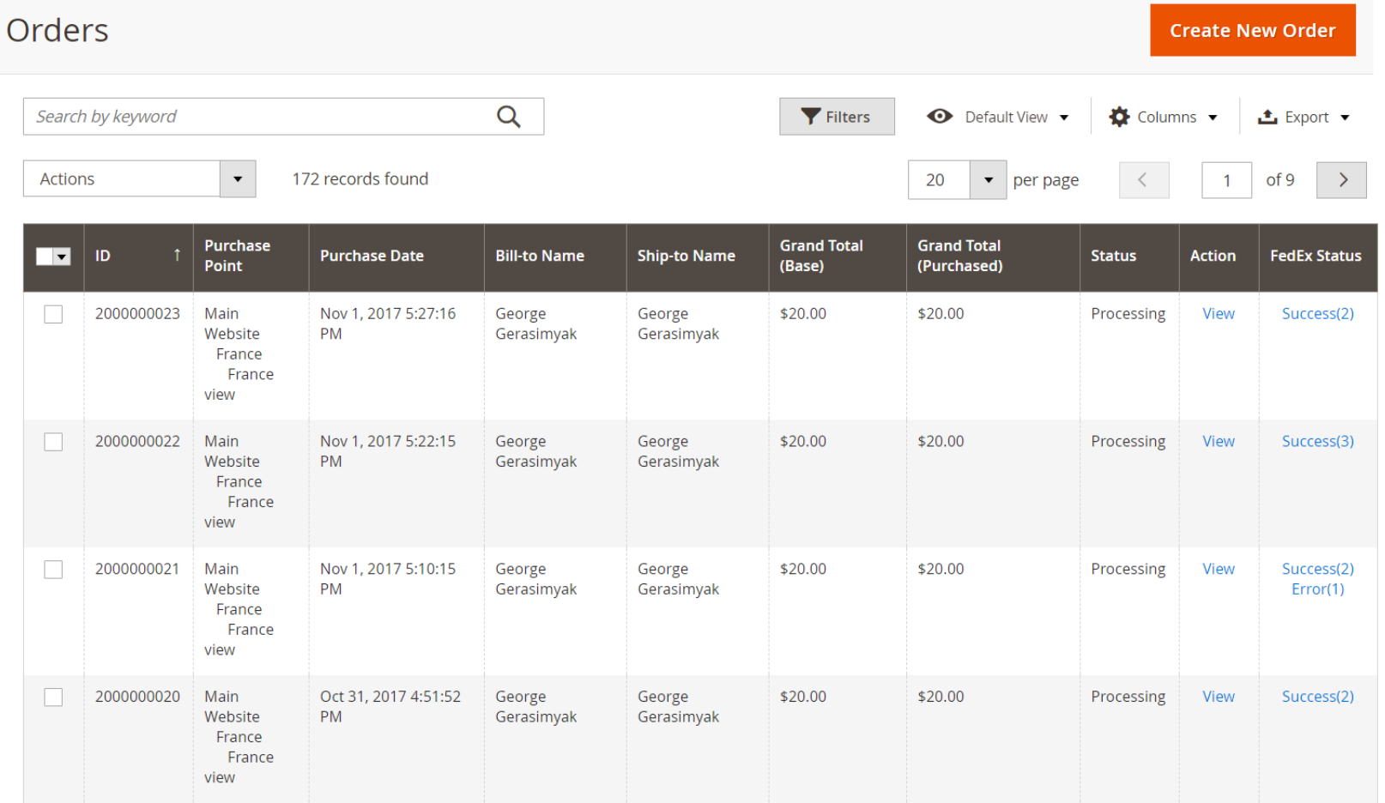Image resolution: width=1385 pixels, height=803 pixels.
Task: Click Error(1) FedEx status link
Action: [1317, 589]
